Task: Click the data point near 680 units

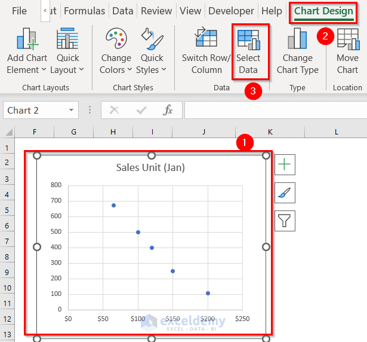Action: point(113,206)
